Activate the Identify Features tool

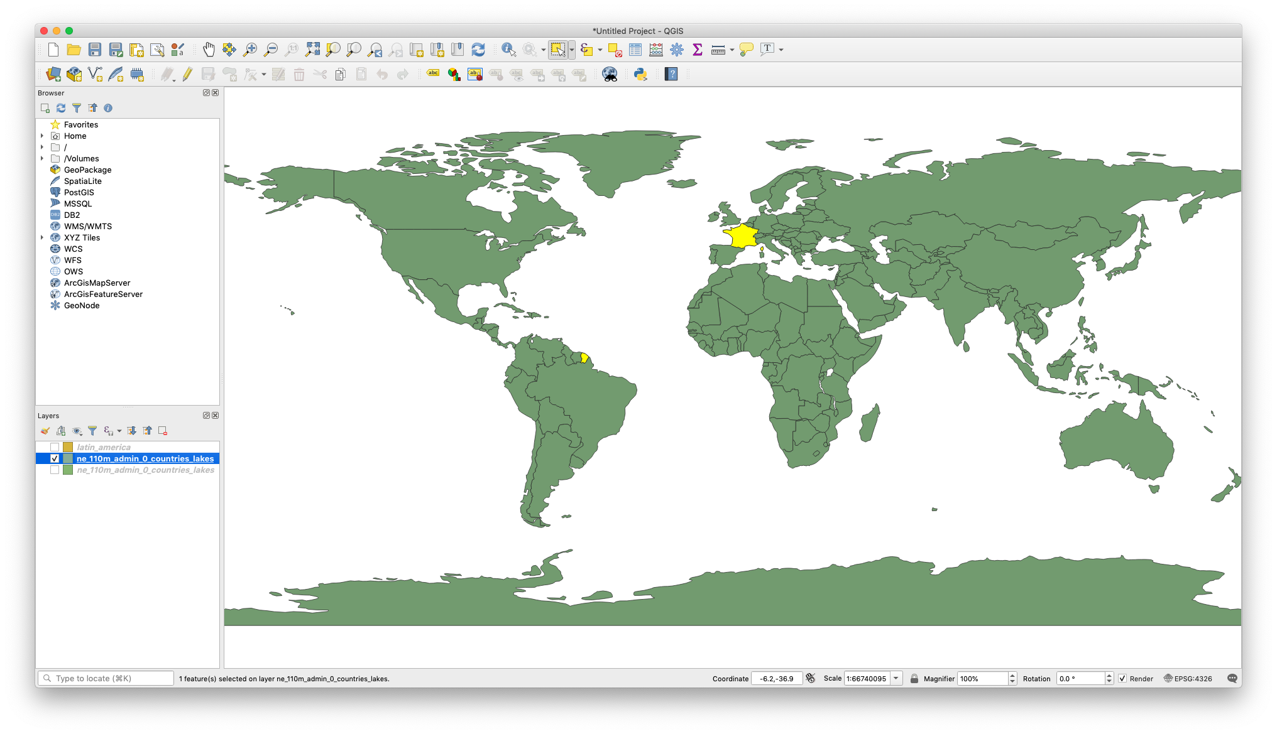[x=508, y=50]
